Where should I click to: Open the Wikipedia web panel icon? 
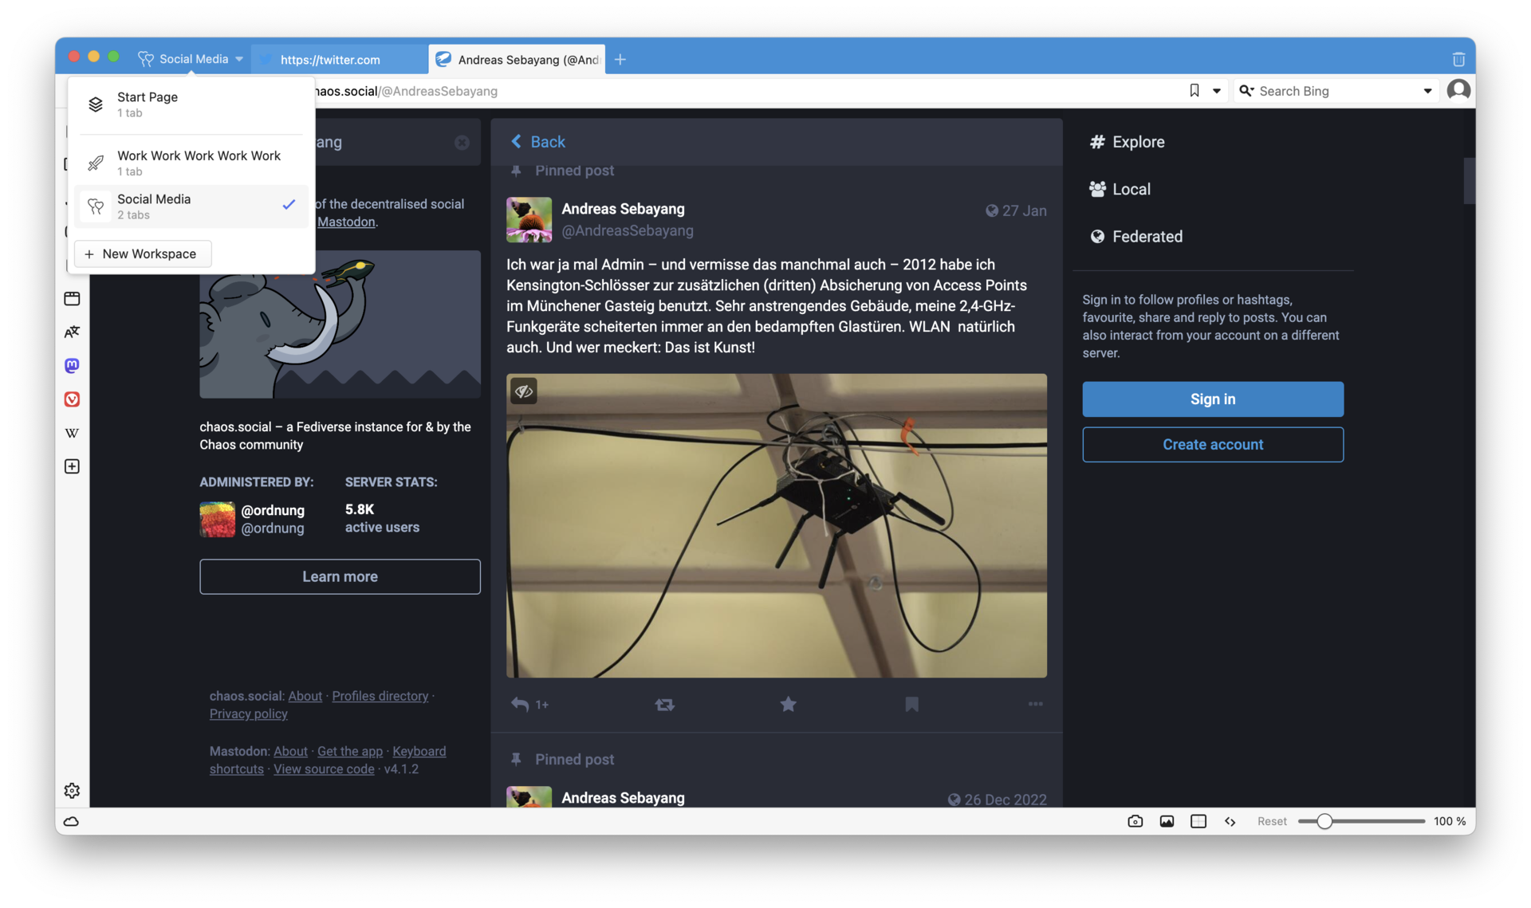72,433
